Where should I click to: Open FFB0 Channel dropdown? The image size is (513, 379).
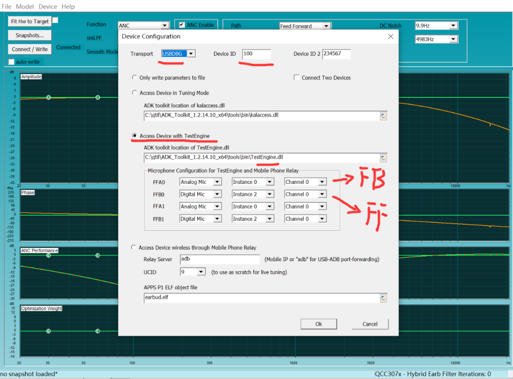(322, 194)
